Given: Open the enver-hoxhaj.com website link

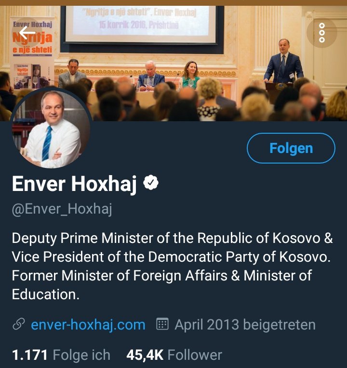Looking at the screenshot, I should pos(88,325).
